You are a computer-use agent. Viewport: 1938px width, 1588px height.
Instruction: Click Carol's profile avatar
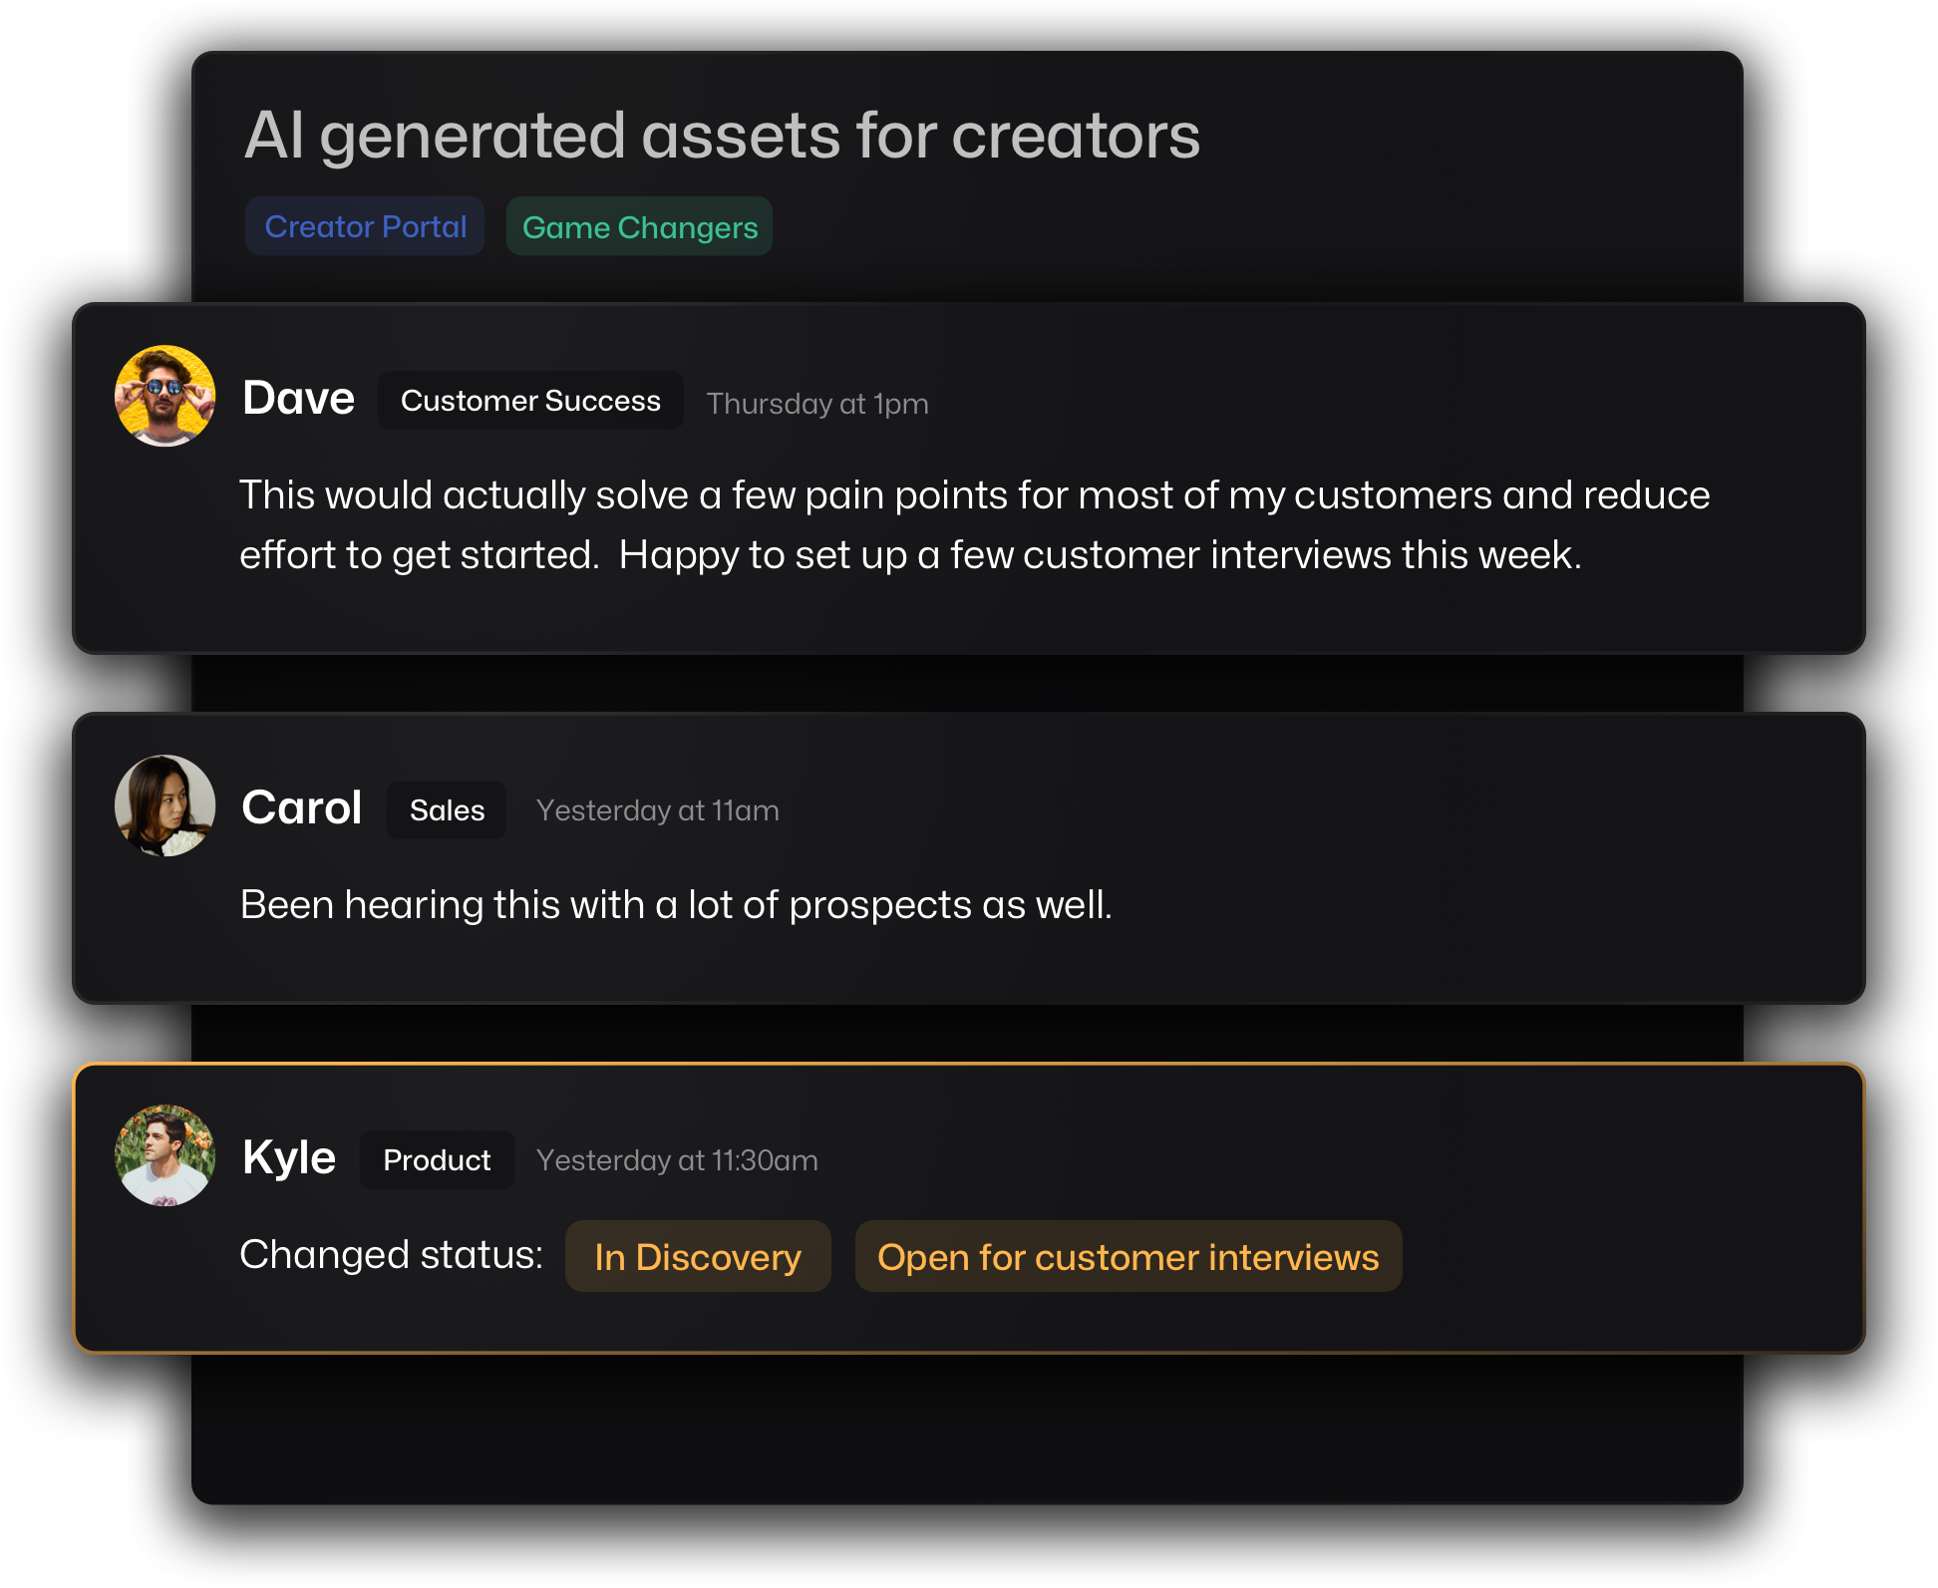pyautogui.click(x=164, y=805)
